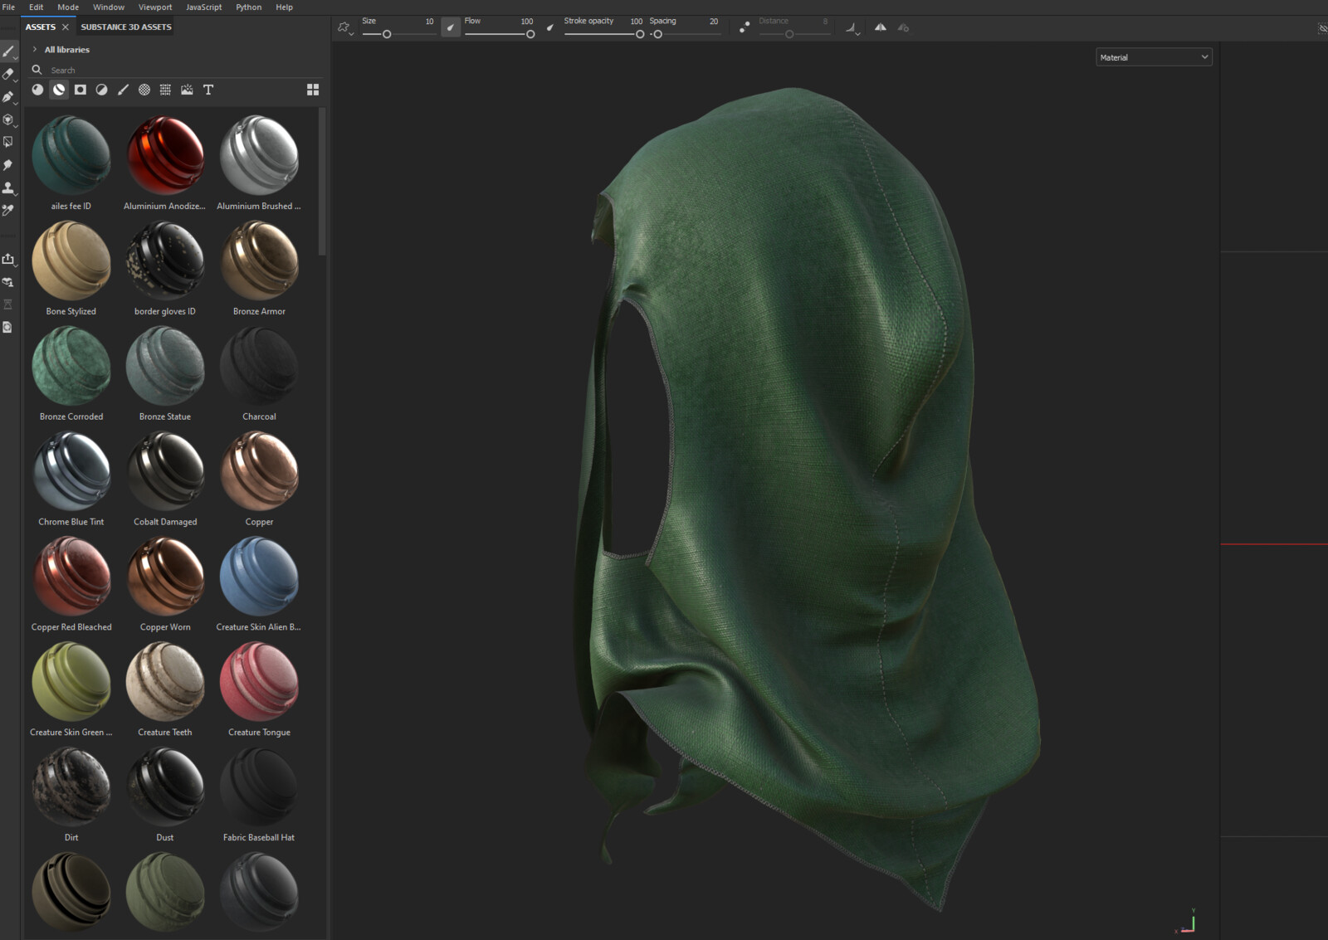
Task: Expand the All libraries tree
Action: pos(34,50)
